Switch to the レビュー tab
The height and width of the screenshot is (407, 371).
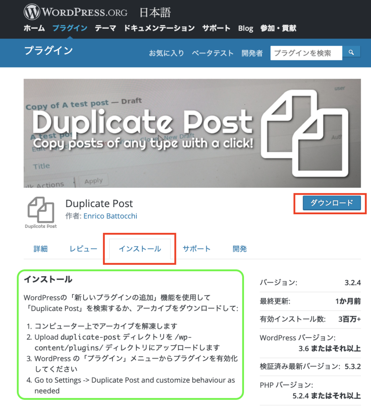click(x=83, y=249)
